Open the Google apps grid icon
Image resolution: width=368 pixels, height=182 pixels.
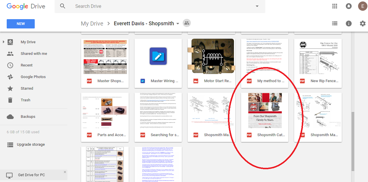(335, 6)
